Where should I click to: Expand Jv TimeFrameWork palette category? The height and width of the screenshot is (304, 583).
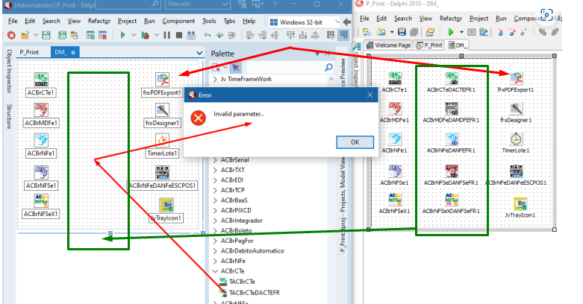tap(215, 79)
